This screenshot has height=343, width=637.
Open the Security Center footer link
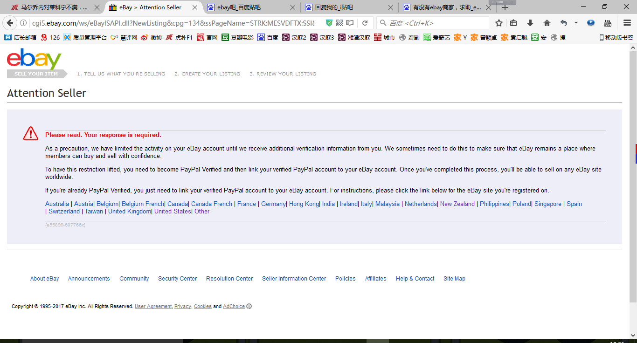pyautogui.click(x=177, y=278)
